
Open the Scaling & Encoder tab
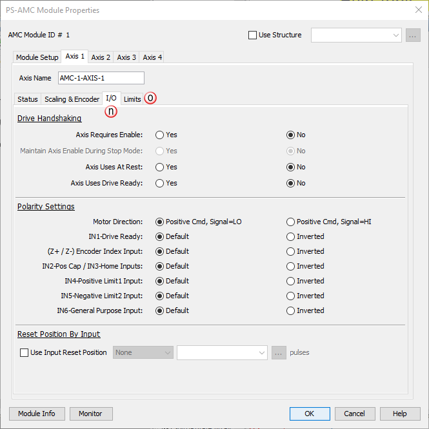tap(72, 99)
